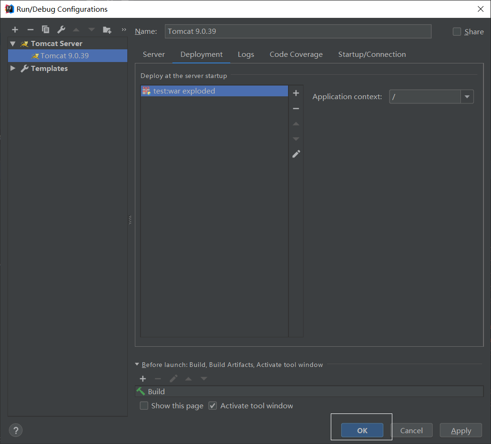Screen dimensions: 491x444
Task: Add an artifact to deploy with the plus icon
Action: (296, 93)
